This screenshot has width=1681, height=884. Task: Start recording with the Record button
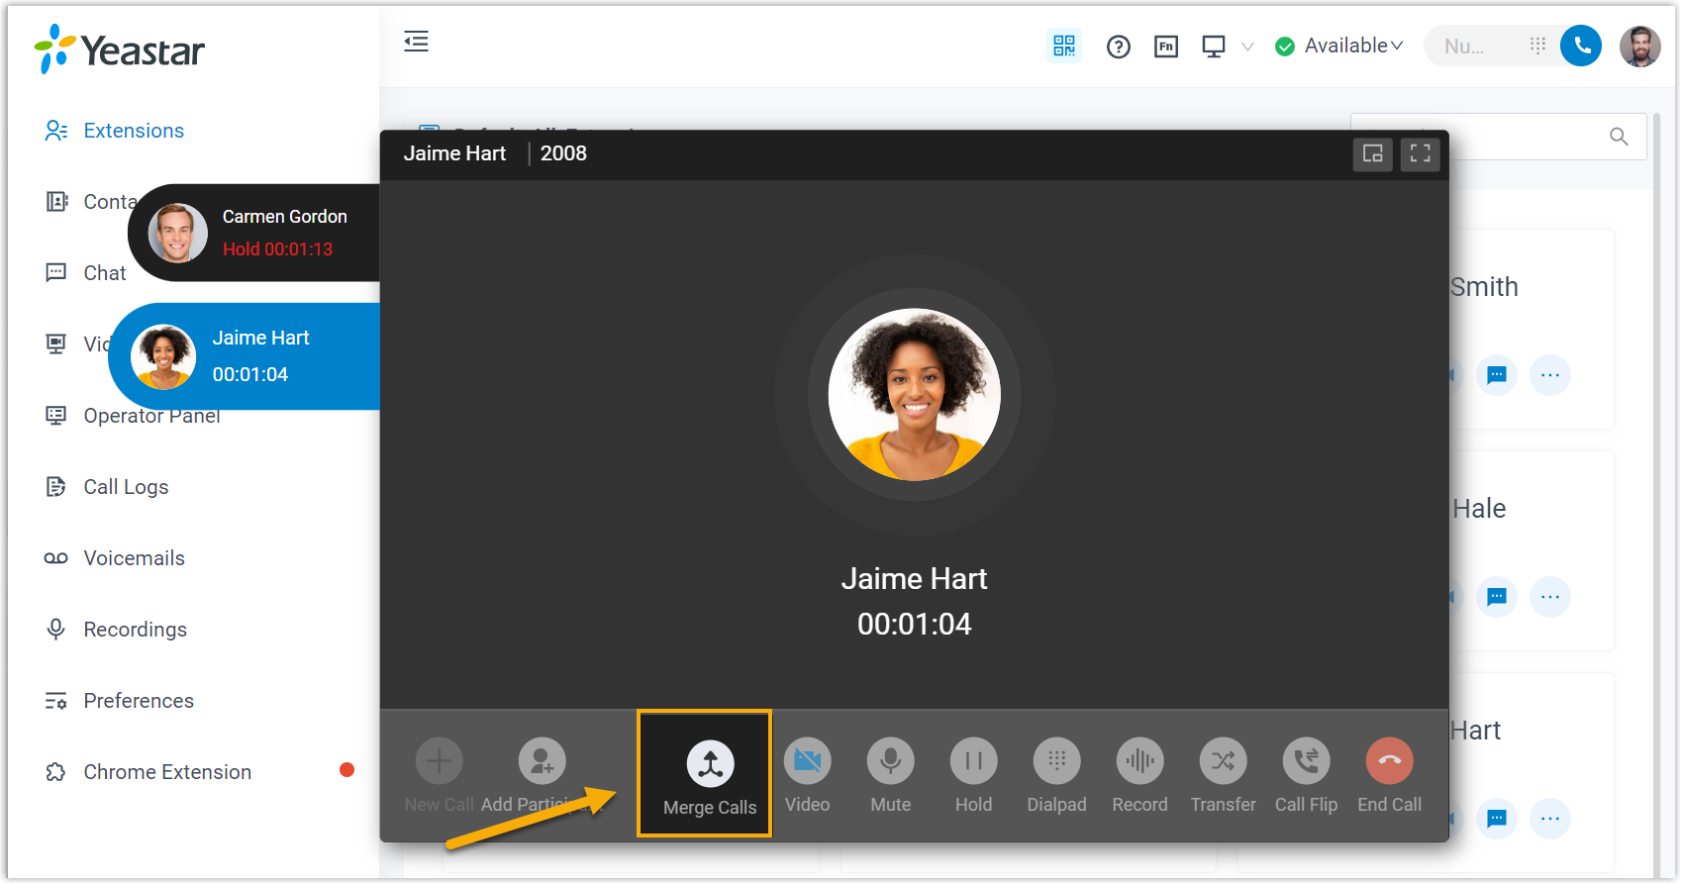tap(1139, 761)
